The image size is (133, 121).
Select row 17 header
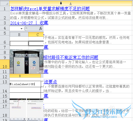pyautogui.click(x=5, y=106)
